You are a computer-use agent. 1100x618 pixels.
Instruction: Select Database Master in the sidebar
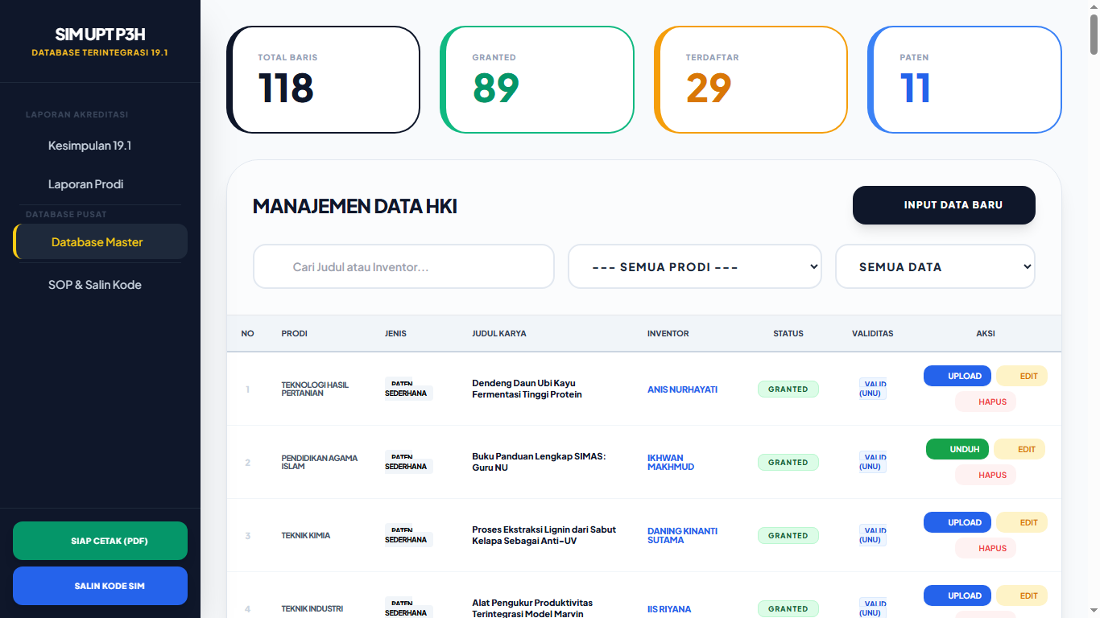pos(100,241)
